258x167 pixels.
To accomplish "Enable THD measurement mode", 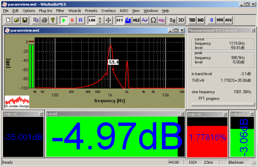I will [x=192, y=20].
